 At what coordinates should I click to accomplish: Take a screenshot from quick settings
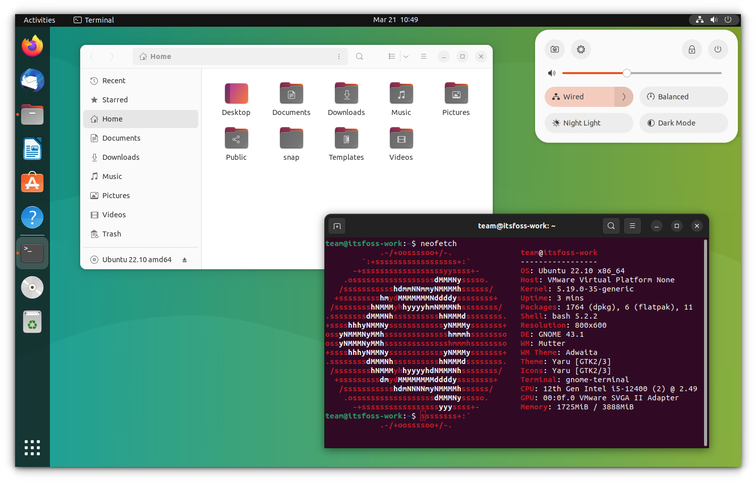tap(555, 49)
